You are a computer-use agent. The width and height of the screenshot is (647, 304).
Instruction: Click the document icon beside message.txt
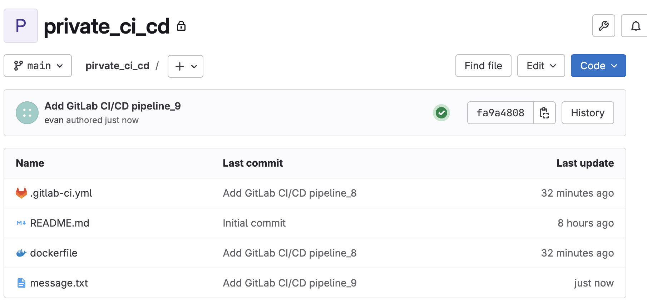point(21,283)
